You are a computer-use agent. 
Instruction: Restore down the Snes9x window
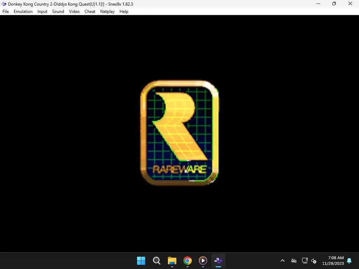334,4
